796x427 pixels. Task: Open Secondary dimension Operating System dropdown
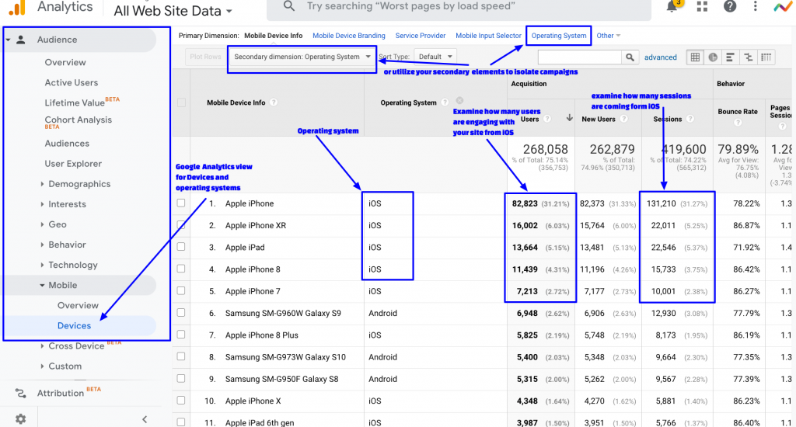[302, 57]
